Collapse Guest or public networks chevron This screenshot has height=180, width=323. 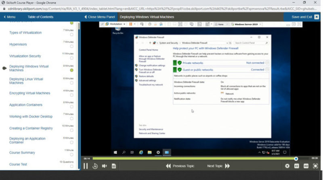(x=267, y=69)
